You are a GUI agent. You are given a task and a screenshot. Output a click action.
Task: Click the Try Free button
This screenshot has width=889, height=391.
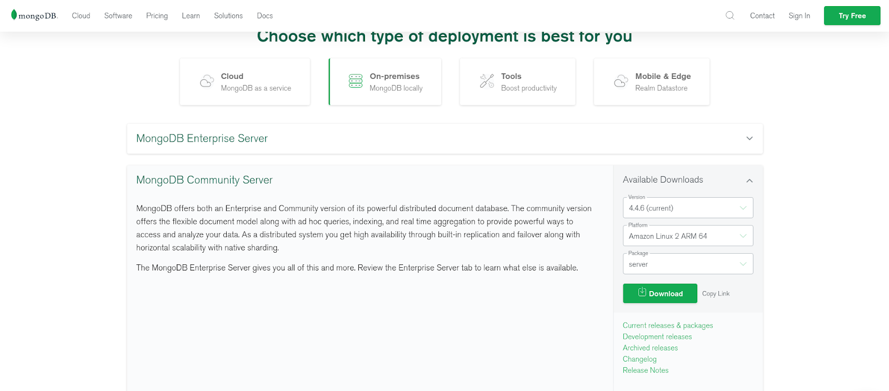[x=852, y=16]
